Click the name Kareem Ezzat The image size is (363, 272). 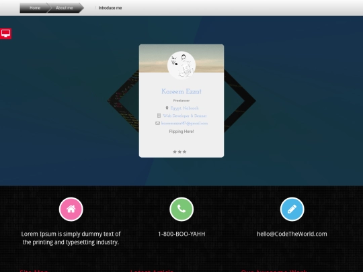182,91
